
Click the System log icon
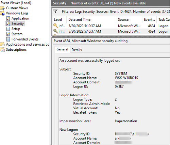click(8, 34)
